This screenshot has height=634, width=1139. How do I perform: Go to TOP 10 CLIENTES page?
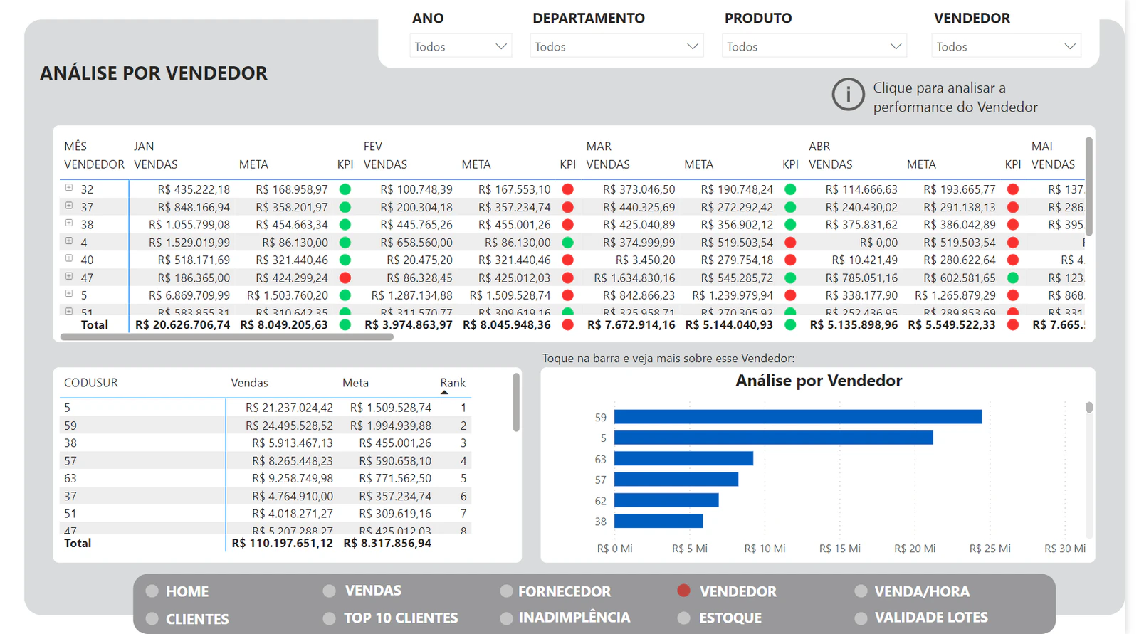click(x=401, y=618)
